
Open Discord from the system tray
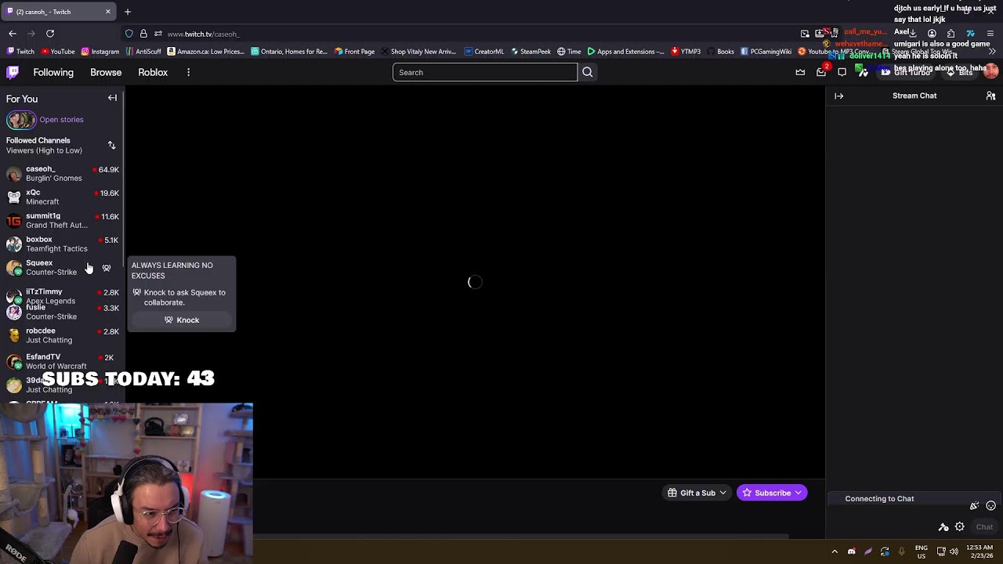(x=851, y=551)
